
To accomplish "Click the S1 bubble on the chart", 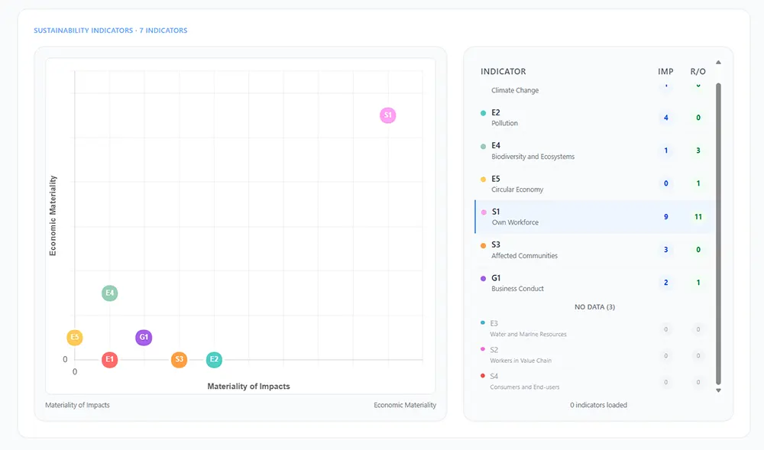I will click(x=388, y=115).
